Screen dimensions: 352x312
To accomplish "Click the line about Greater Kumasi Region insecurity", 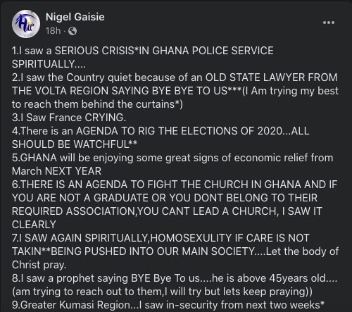I will (168, 305).
